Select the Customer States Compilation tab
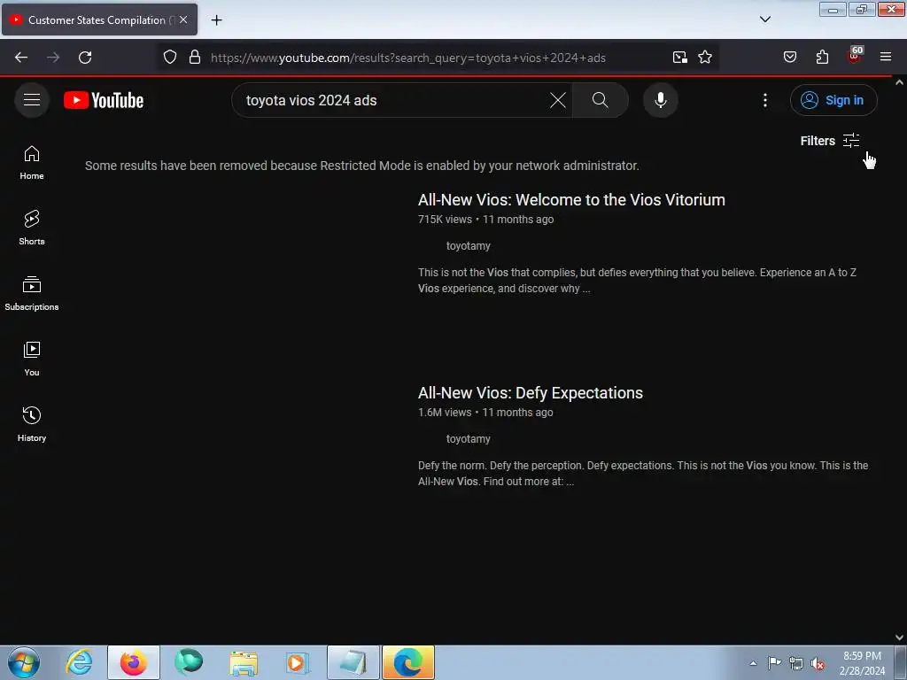Image resolution: width=907 pixels, height=680 pixels. coord(99,19)
